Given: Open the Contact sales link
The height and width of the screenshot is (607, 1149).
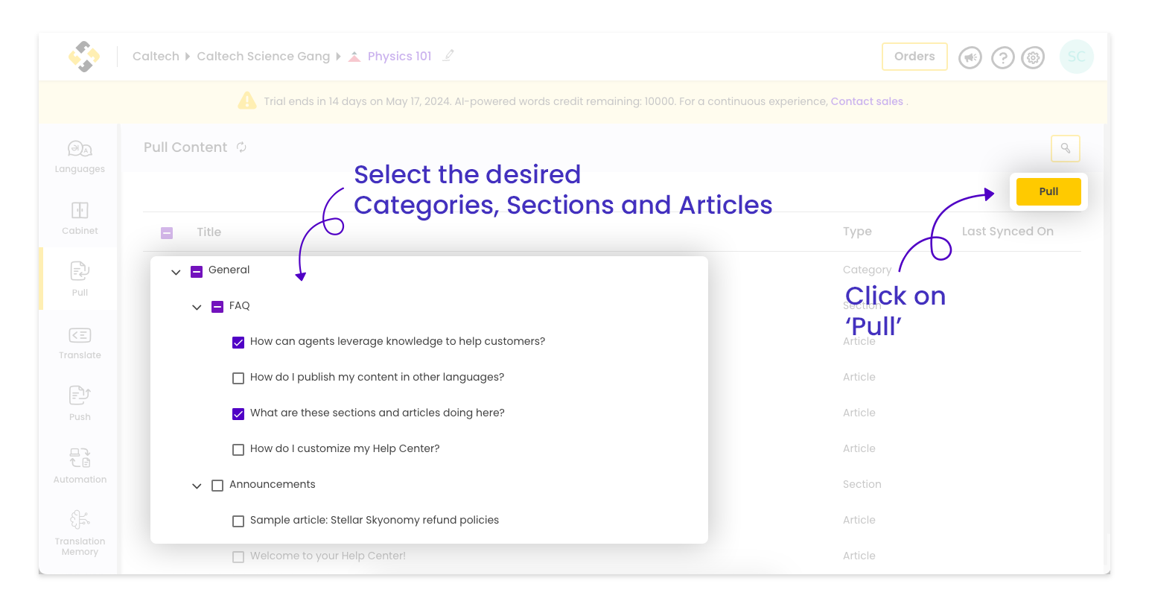Looking at the screenshot, I should pyautogui.click(x=867, y=101).
